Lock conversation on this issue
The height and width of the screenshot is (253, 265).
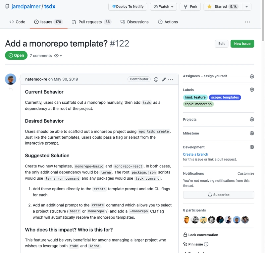click(x=201, y=235)
